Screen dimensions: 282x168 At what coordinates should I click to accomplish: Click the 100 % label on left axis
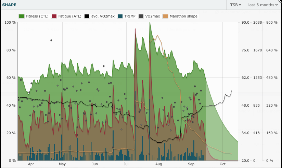point(10,22)
